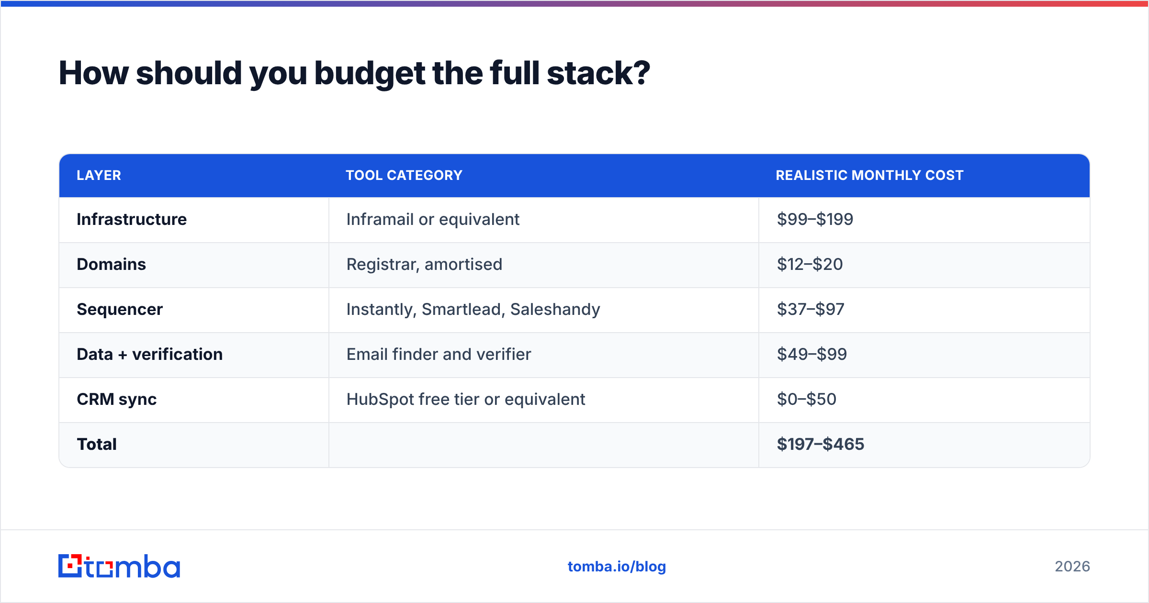Select the Sequencer row label
This screenshot has height=603, width=1149.
(x=120, y=310)
